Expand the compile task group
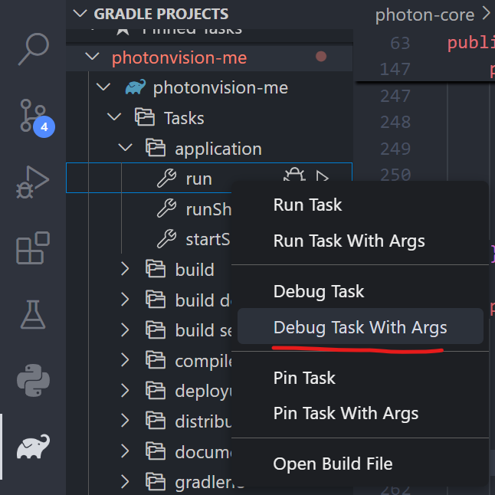This screenshot has height=495, width=495. (125, 360)
